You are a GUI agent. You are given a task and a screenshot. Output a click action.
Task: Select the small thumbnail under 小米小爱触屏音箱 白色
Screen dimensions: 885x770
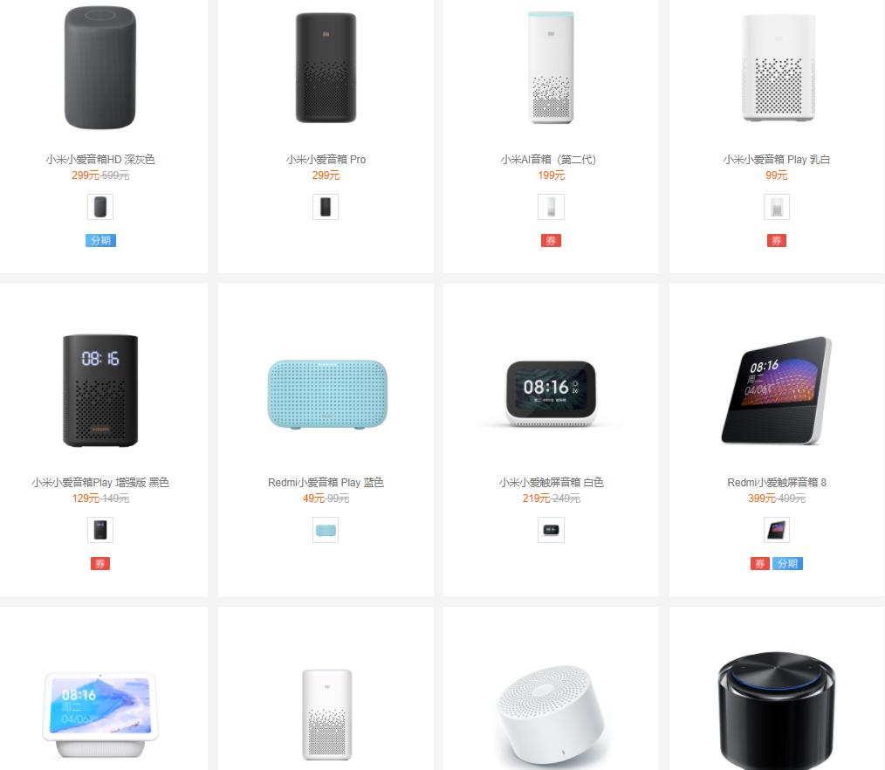[551, 530]
